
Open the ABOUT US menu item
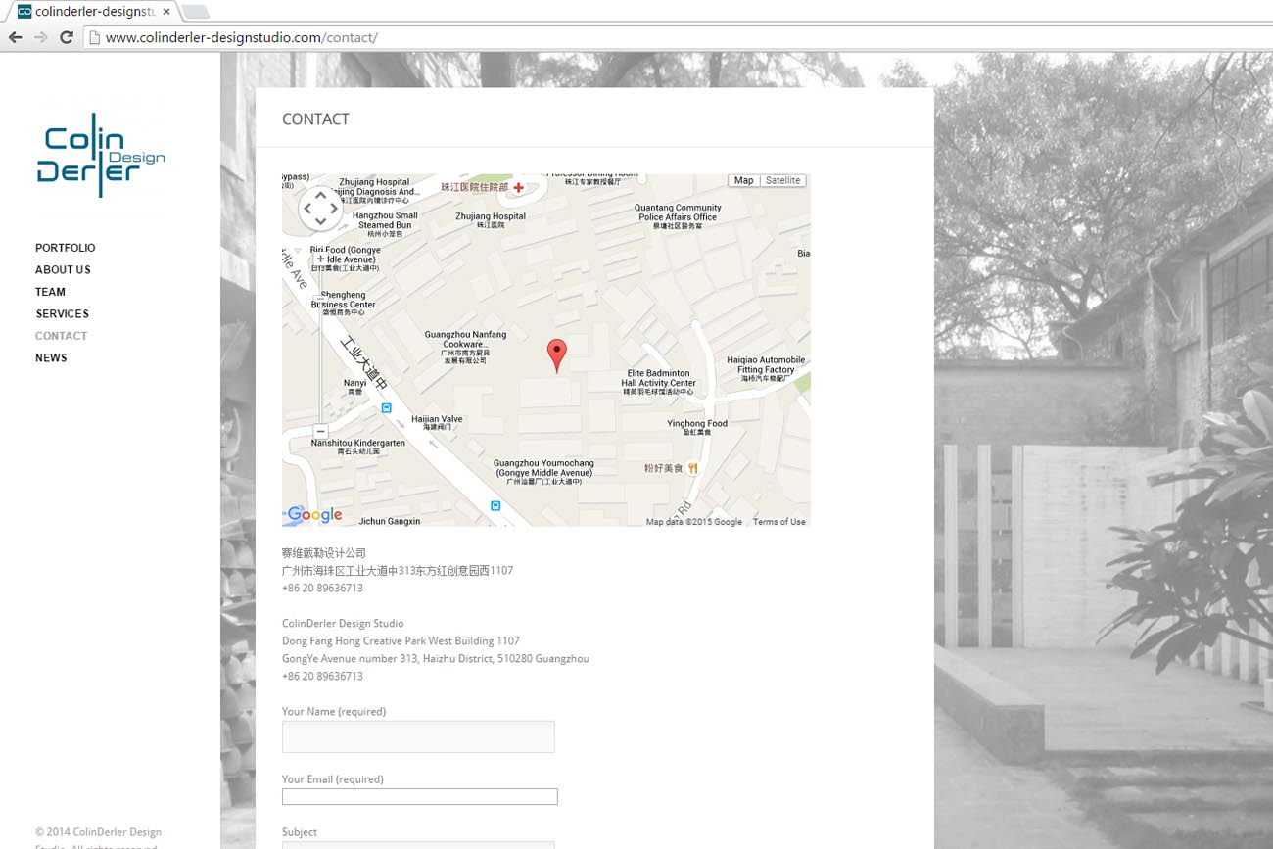pyautogui.click(x=63, y=270)
